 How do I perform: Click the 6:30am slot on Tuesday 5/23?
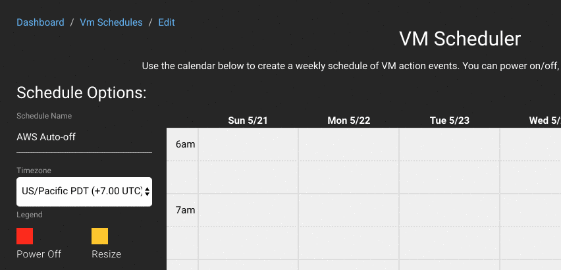coord(449,177)
